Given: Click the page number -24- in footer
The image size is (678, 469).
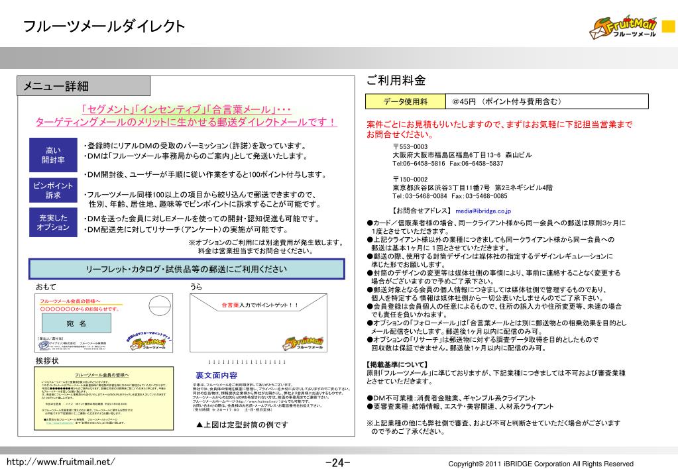Looking at the screenshot, I should [x=338, y=462].
